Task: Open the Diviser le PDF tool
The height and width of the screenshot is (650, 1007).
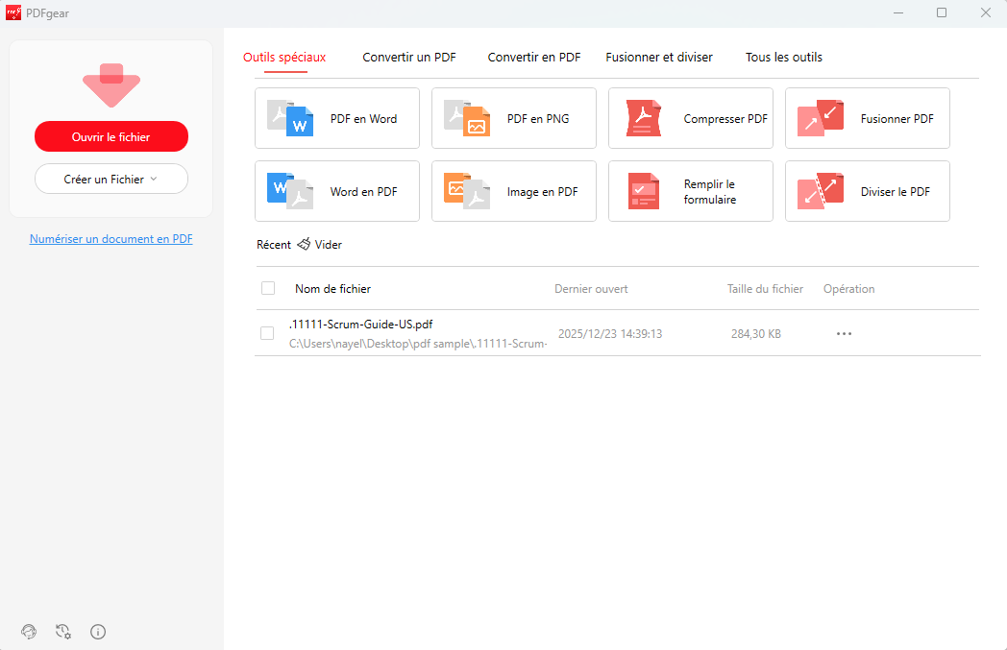Action: click(867, 191)
